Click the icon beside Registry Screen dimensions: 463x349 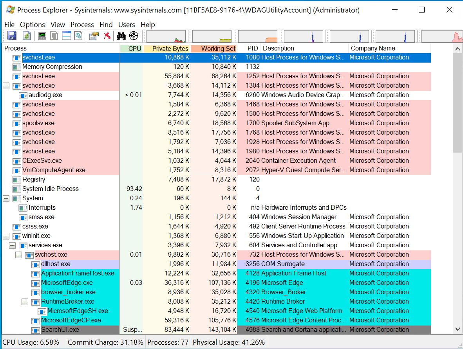tap(17, 180)
